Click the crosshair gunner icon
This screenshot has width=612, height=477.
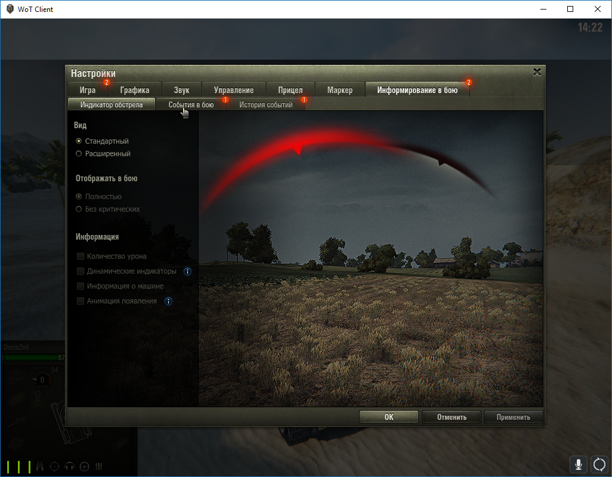tap(55, 466)
